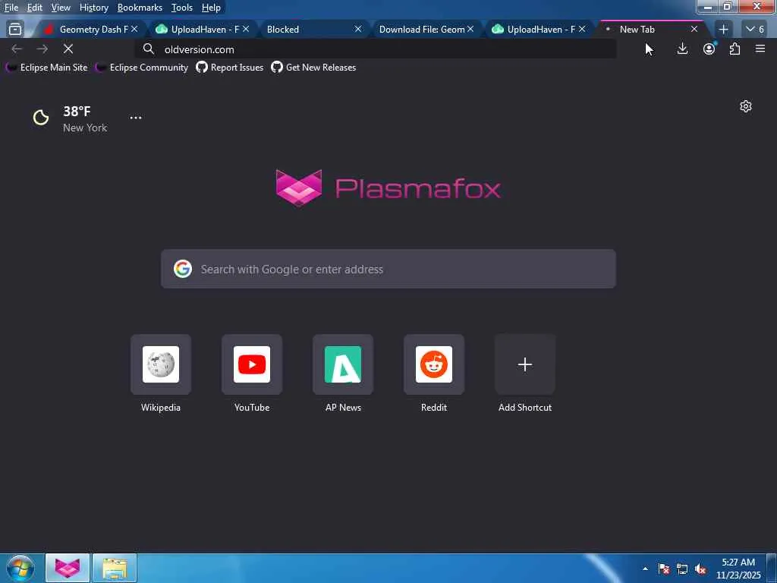The height and width of the screenshot is (583, 777).
Task: Open the Tools menu
Action: point(182,8)
